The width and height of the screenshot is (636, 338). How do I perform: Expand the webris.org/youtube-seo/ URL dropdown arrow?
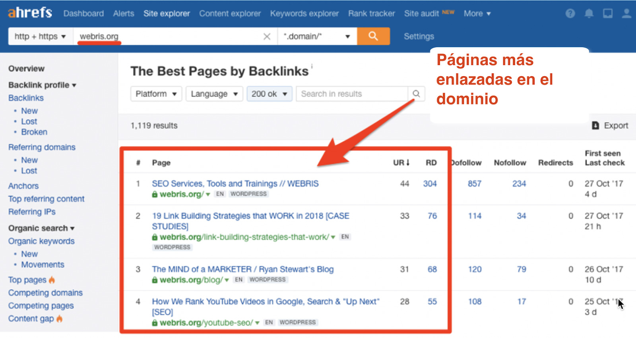(x=257, y=323)
